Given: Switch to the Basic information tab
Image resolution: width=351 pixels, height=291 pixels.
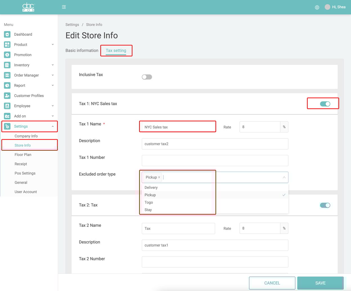Looking at the screenshot, I should click(82, 50).
